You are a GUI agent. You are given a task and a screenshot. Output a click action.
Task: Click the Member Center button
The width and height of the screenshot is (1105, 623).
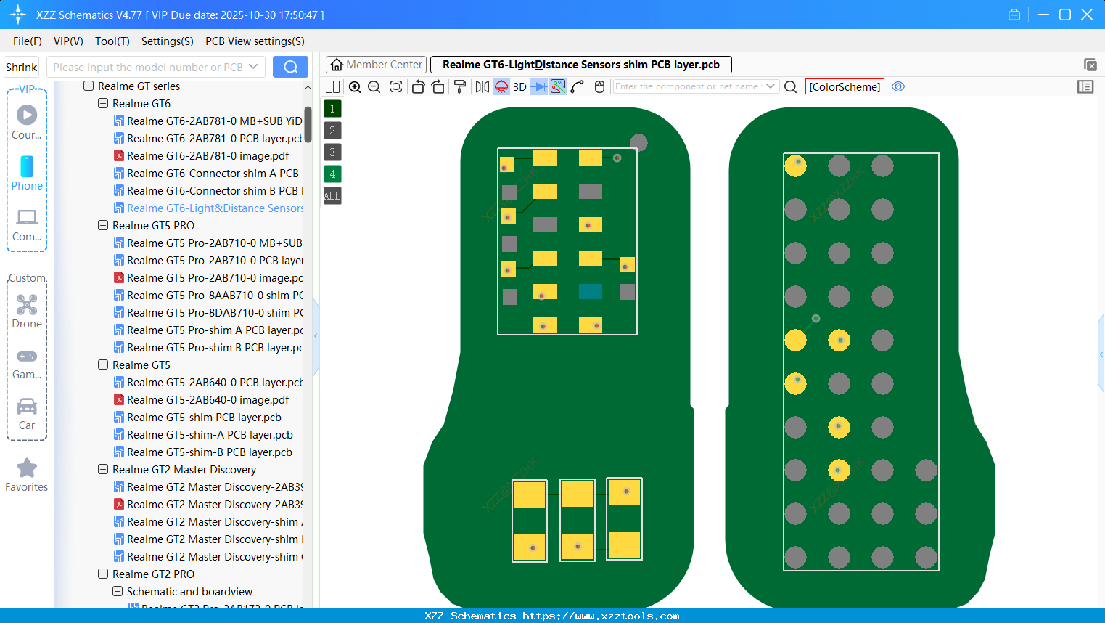pyautogui.click(x=375, y=64)
